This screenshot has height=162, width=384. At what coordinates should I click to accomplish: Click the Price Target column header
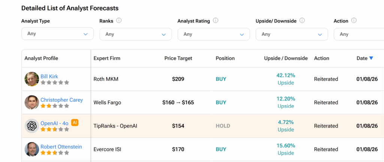178,58
